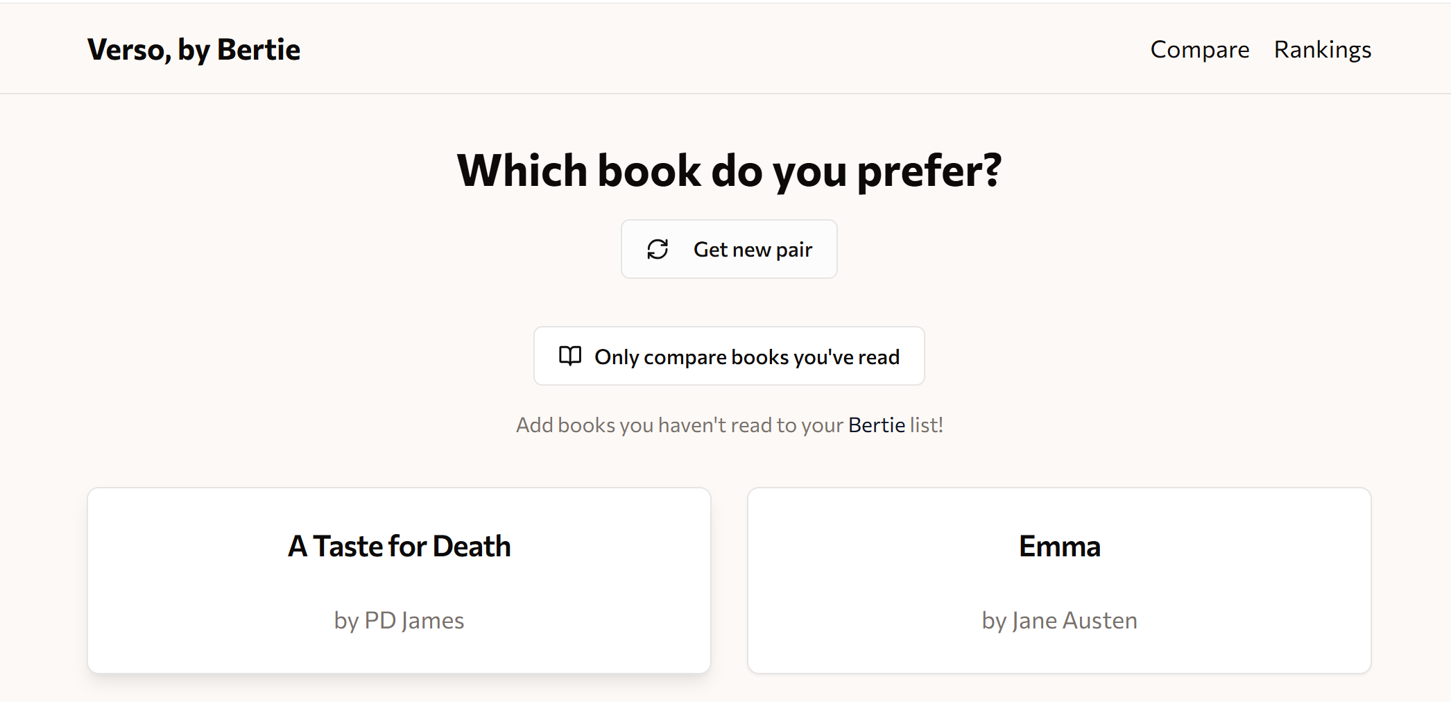Click the words books you've read in toggle
Viewport: 1451px width, 702px height.
[x=815, y=357]
